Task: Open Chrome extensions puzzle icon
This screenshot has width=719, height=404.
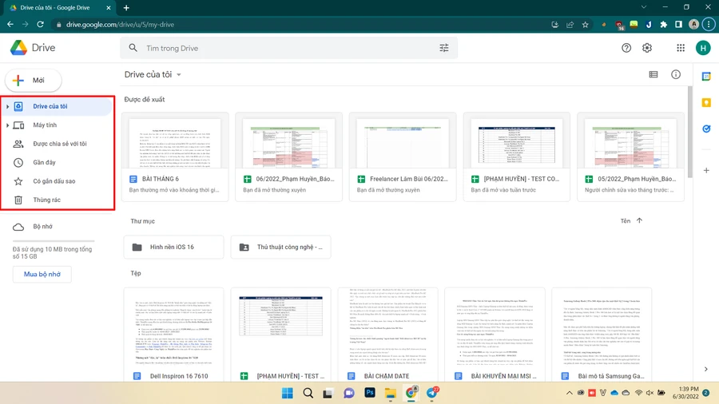Action: pyautogui.click(x=664, y=25)
